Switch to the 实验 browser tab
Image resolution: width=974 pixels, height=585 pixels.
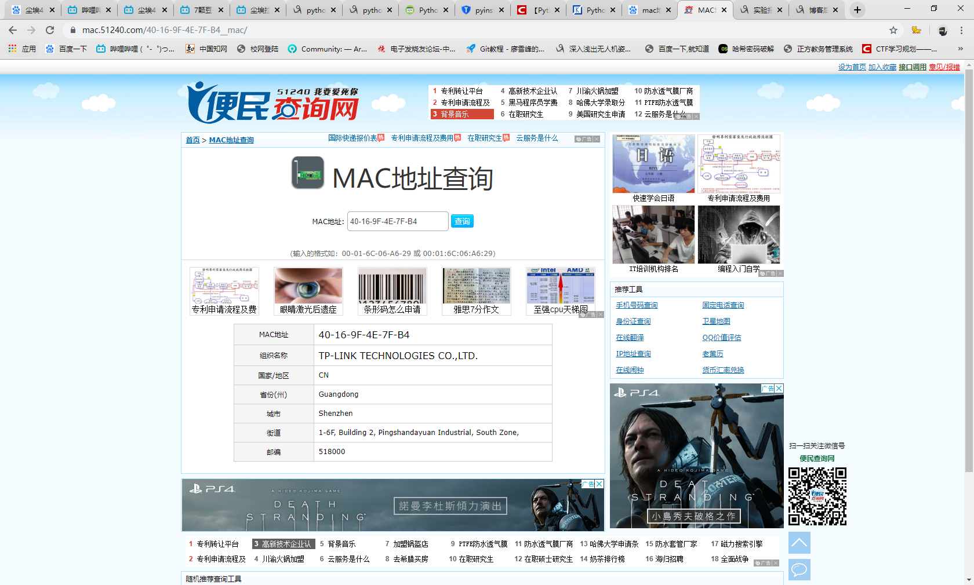761,10
